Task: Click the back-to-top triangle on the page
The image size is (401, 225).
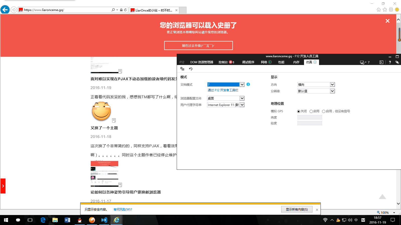Action: [382, 196]
